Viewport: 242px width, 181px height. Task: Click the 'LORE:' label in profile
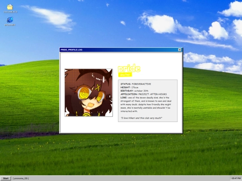(124, 97)
